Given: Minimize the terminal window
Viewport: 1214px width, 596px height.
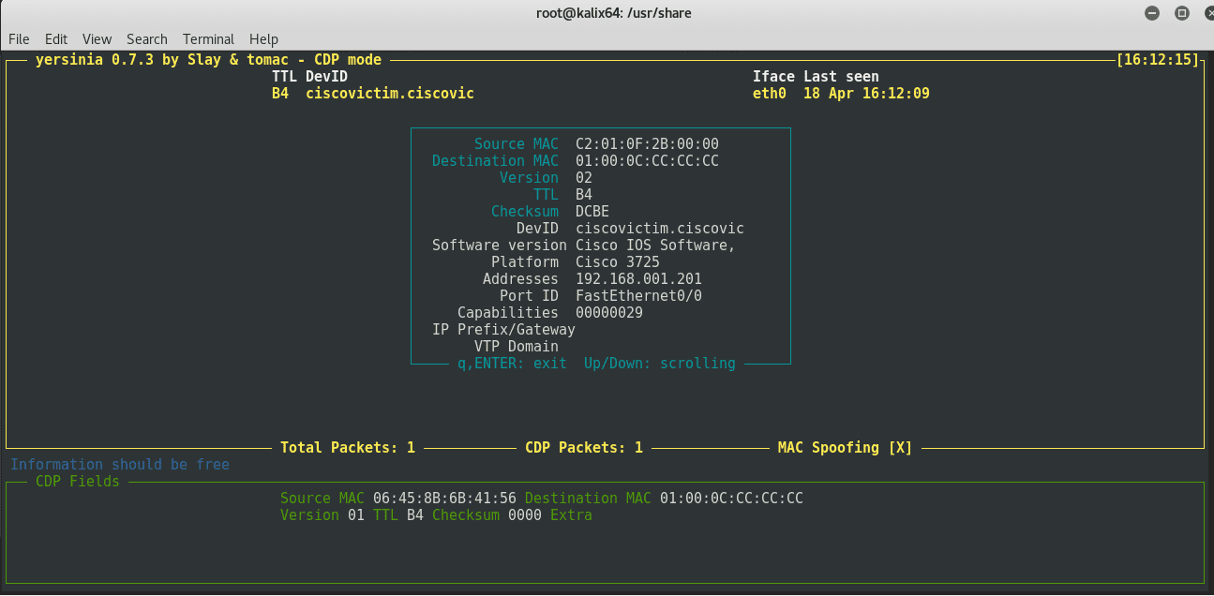Looking at the screenshot, I should pyautogui.click(x=1152, y=13).
